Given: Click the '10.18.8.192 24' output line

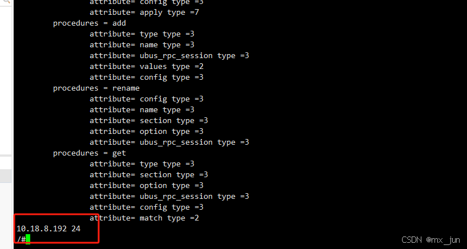Looking at the screenshot, I should [48, 228].
